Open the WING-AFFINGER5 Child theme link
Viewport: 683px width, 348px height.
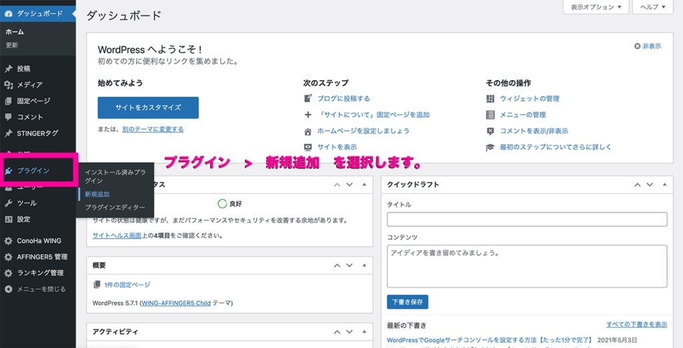click(176, 303)
